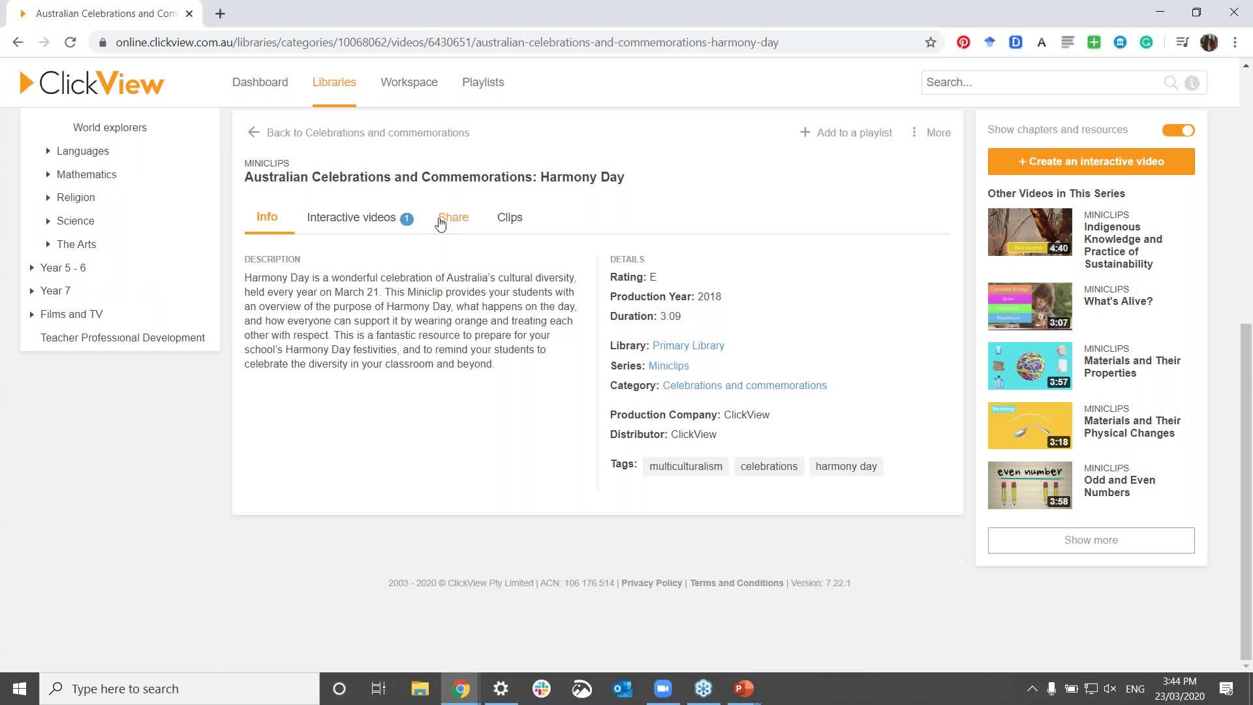
Task: Go back in browser history
Action: 18,42
